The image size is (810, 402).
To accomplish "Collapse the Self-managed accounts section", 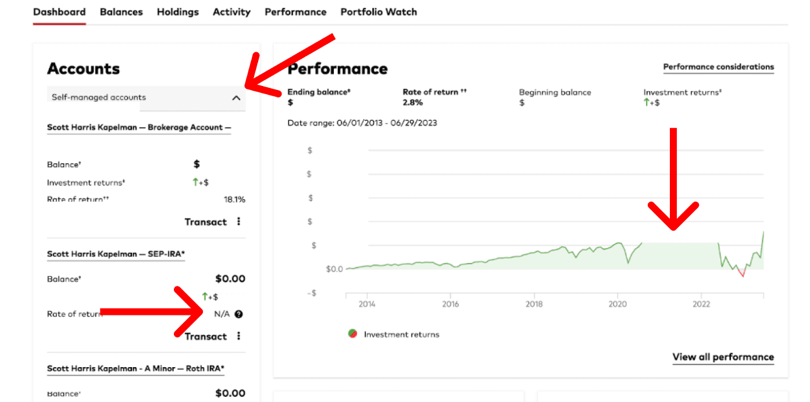I will (x=236, y=98).
